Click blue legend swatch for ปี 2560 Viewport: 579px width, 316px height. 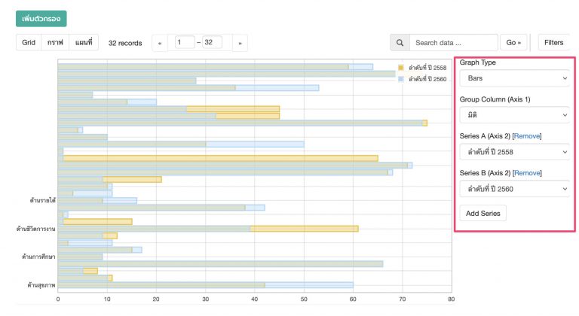pyautogui.click(x=401, y=78)
